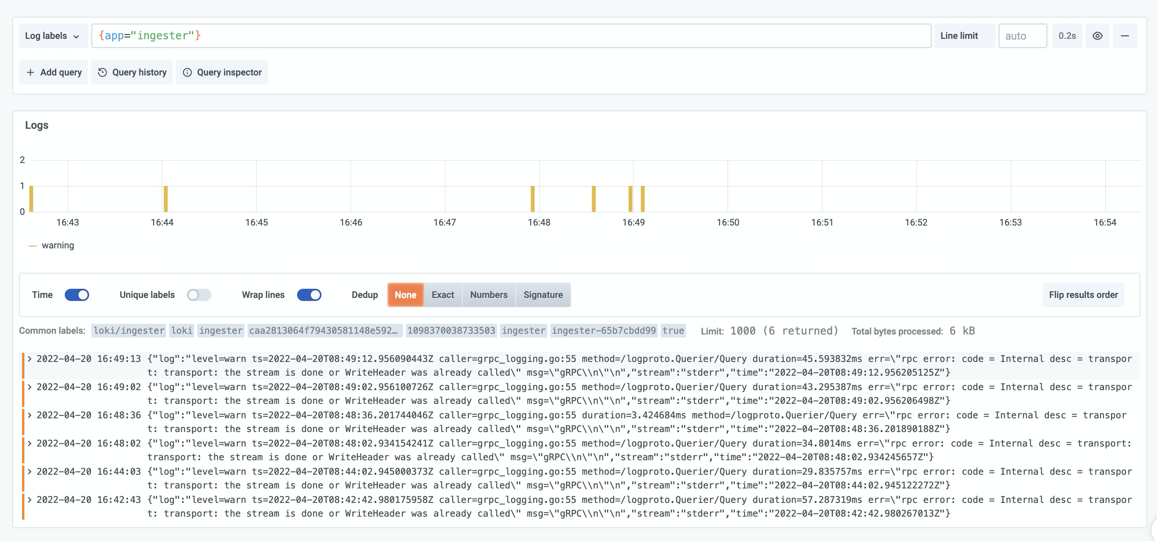Turn off the Wrap lines switch
This screenshot has width=1157, height=541.
click(310, 295)
